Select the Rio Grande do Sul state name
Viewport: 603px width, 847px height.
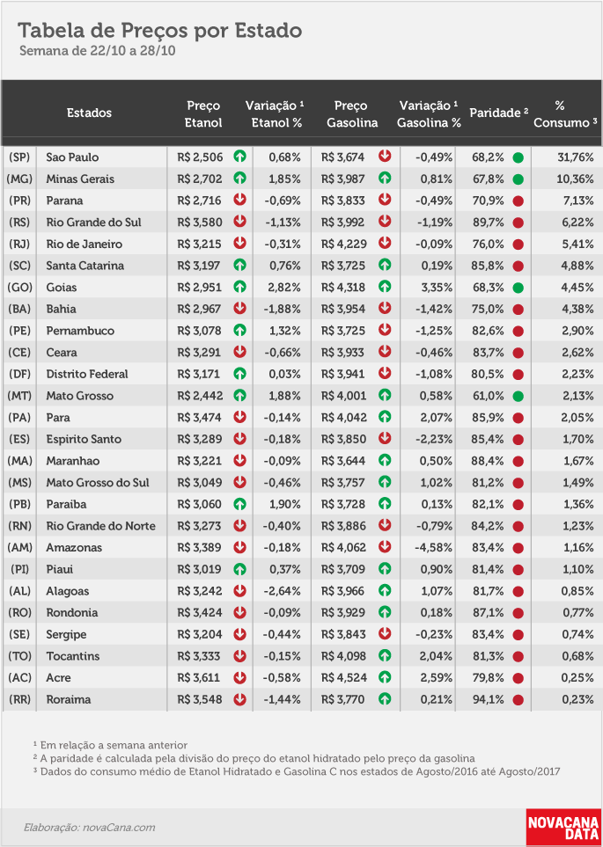click(93, 222)
